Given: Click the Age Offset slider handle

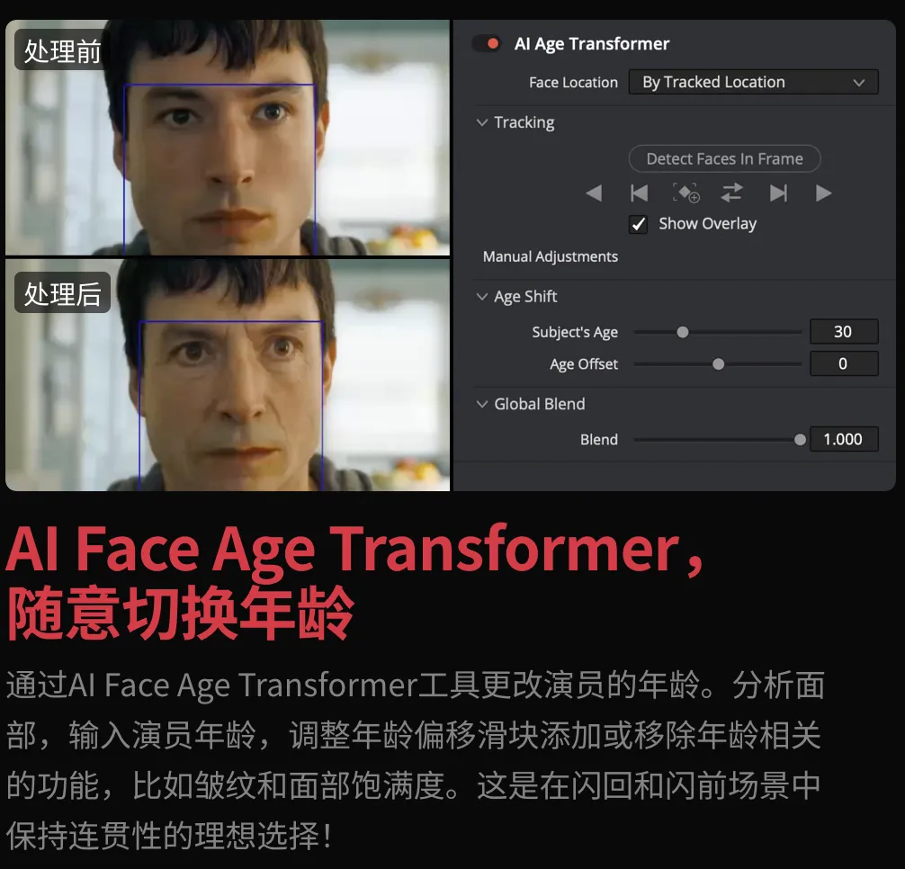Looking at the screenshot, I should (719, 364).
